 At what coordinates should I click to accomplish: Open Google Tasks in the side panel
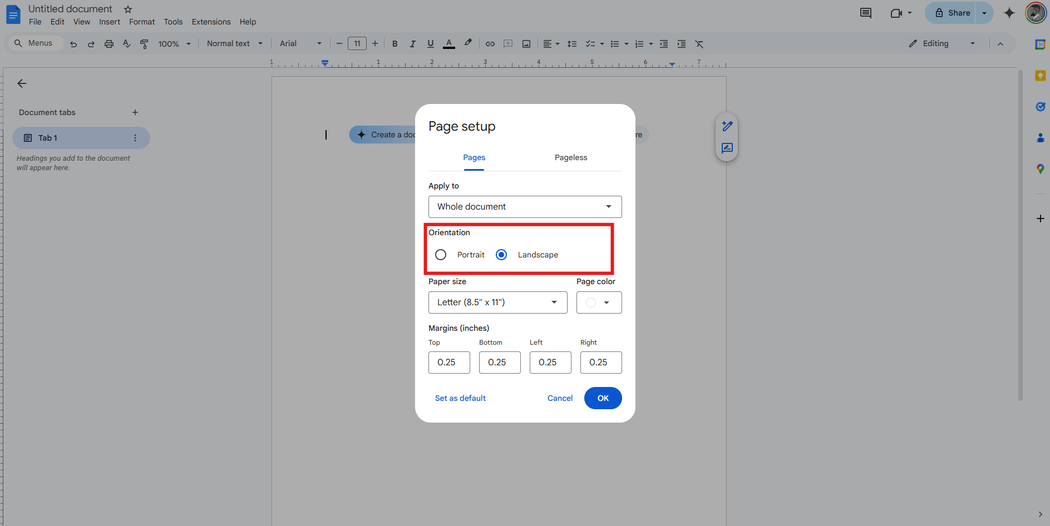pos(1041,107)
